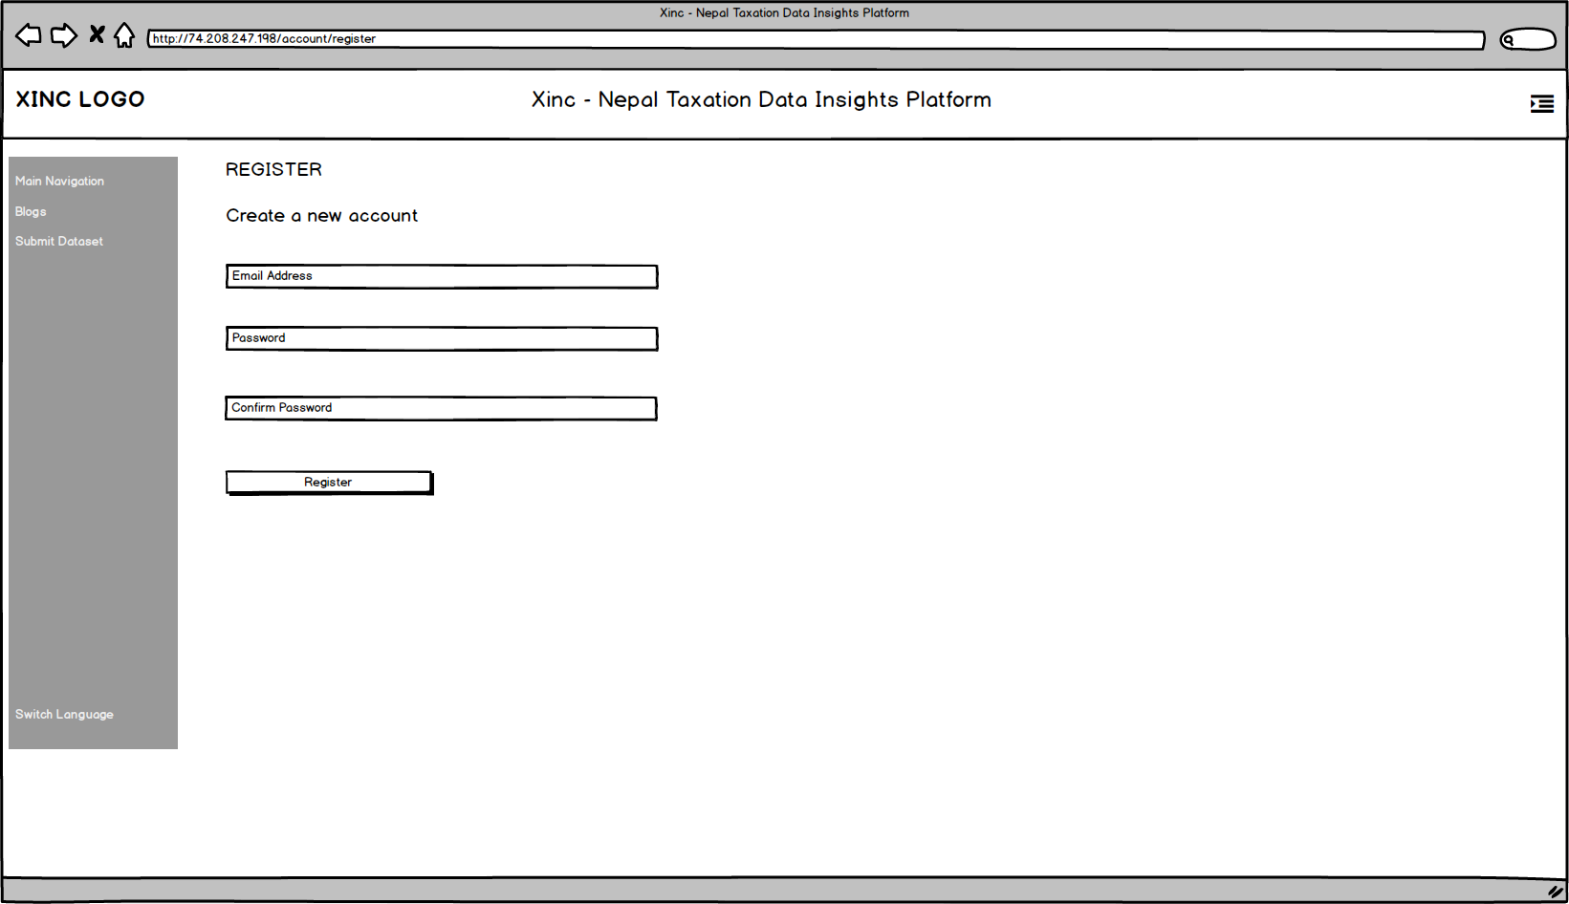This screenshot has width=1569, height=904.
Task: Click the window resize grip icon
Action: tap(1556, 891)
